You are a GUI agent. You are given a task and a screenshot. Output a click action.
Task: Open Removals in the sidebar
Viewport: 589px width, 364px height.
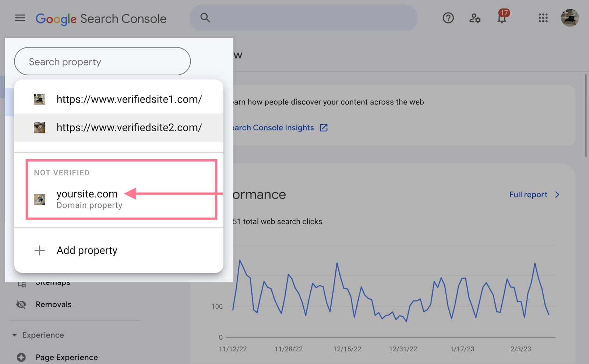click(54, 304)
